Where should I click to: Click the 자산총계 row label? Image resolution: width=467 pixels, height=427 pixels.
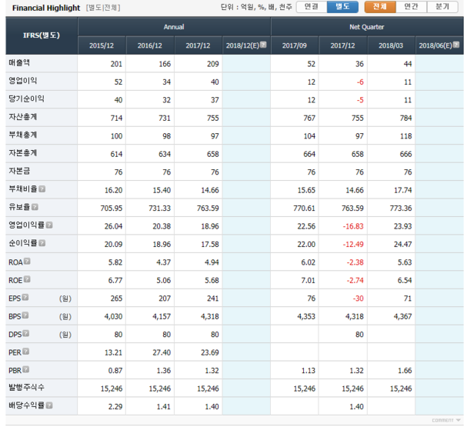22,117
